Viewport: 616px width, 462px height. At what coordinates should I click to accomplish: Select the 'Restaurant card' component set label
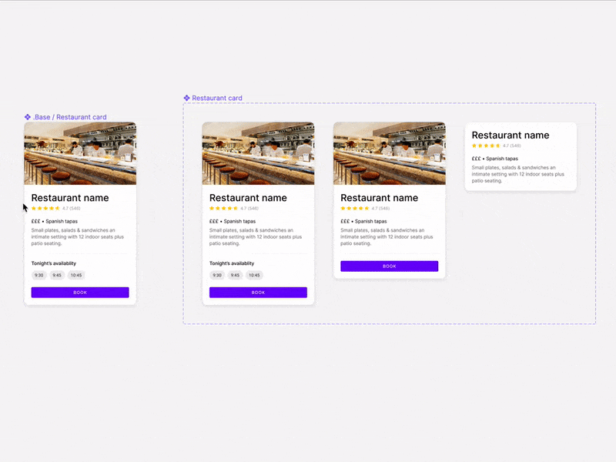point(217,98)
